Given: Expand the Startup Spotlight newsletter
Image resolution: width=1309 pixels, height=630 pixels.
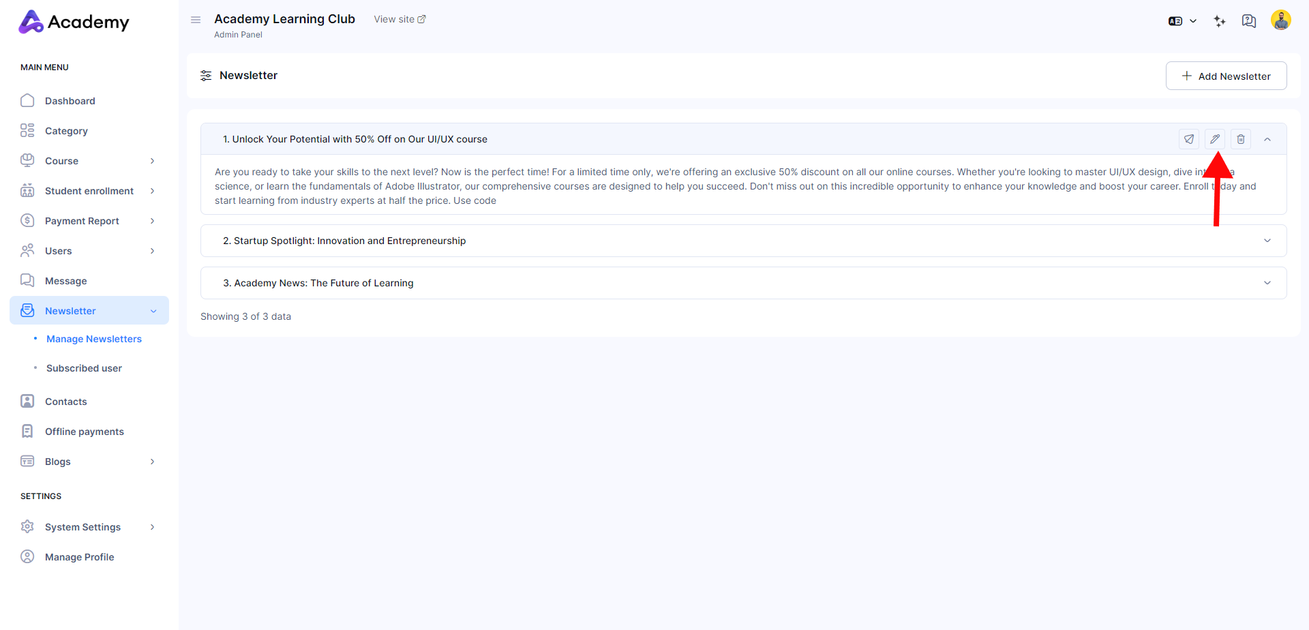Looking at the screenshot, I should [x=1267, y=241].
